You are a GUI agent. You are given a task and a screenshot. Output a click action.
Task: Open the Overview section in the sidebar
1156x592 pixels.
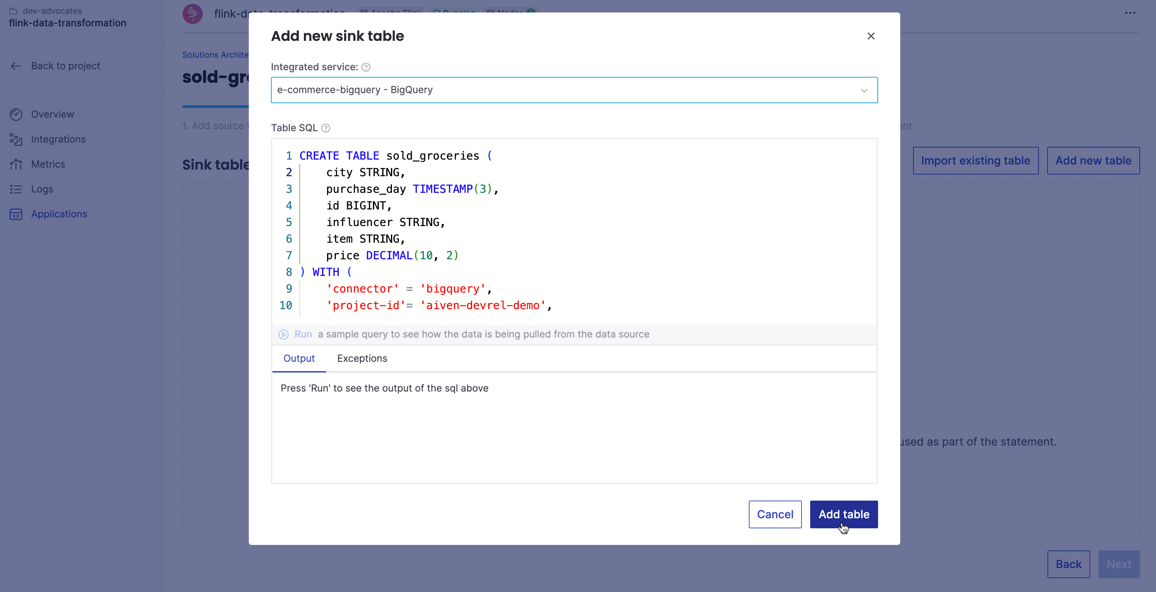[x=16, y=114]
